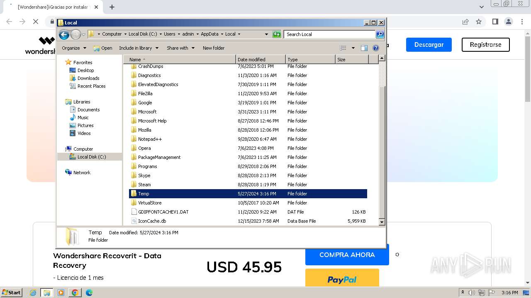This screenshot has height=298, width=531.
Task: Click the volume icon in system tray
Action: coord(471,293)
